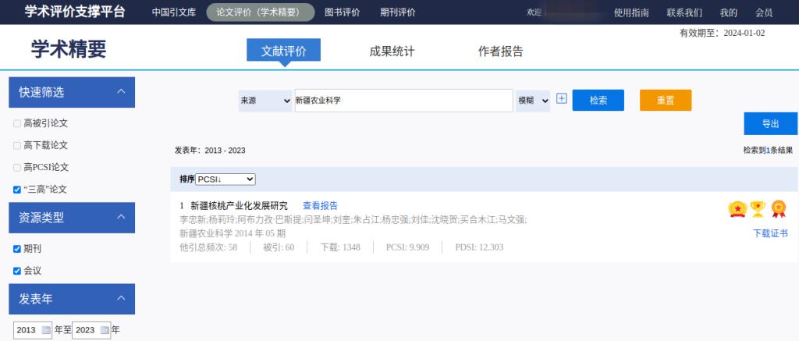
Task: Open the 模糊 match mode dropdown
Action: [x=533, y=101]
